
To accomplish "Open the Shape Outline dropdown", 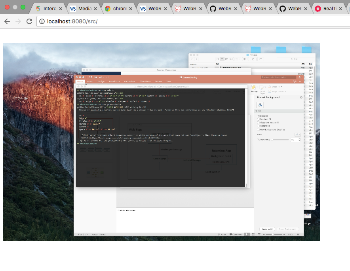I will [x=277, y=92].
